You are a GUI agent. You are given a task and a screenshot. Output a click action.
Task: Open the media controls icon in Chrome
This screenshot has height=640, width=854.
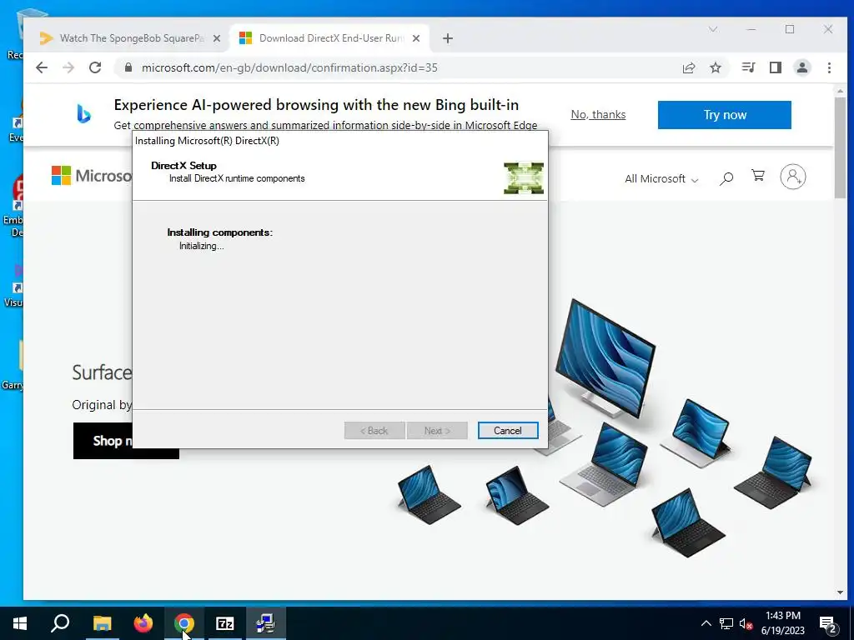[748, 67]
